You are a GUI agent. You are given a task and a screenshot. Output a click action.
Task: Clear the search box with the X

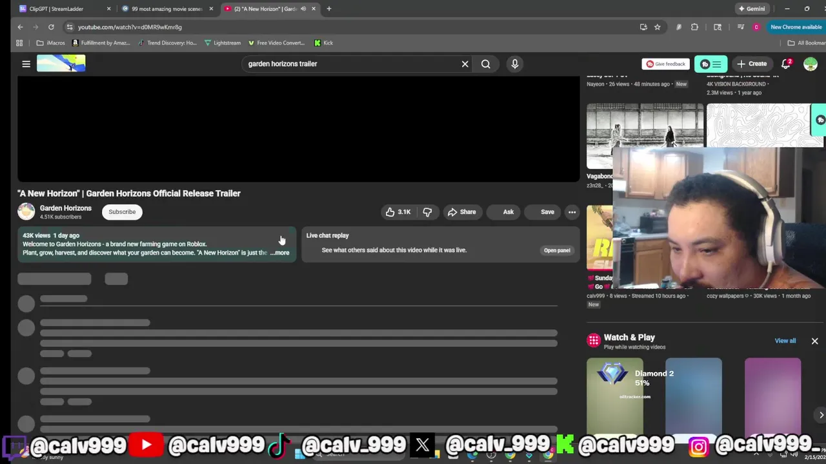coord(465,64)
